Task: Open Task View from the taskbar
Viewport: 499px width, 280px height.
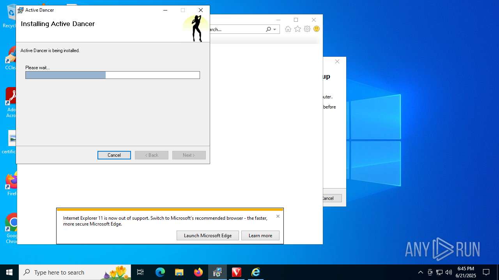Action: coord(140,272)
